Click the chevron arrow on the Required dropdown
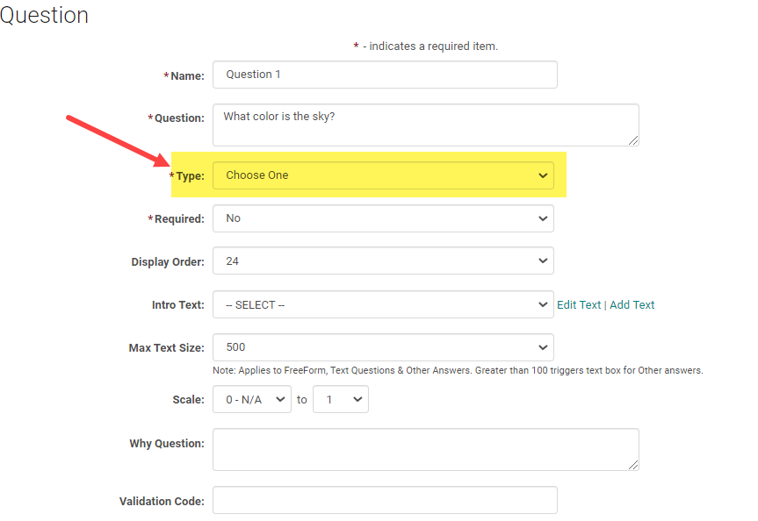This screenshot has height=521, width=758. coord(542,218)
